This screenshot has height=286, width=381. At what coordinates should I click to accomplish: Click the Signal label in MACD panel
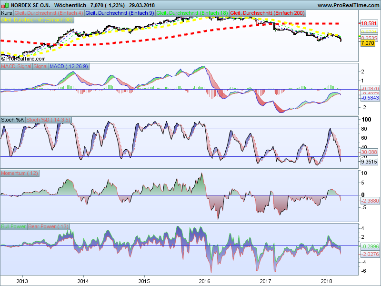tap(40, 66)
